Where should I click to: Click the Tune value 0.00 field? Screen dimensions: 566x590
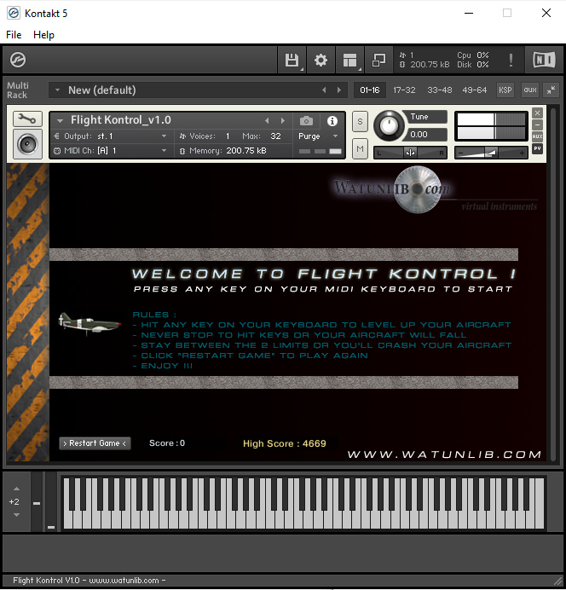425,135
